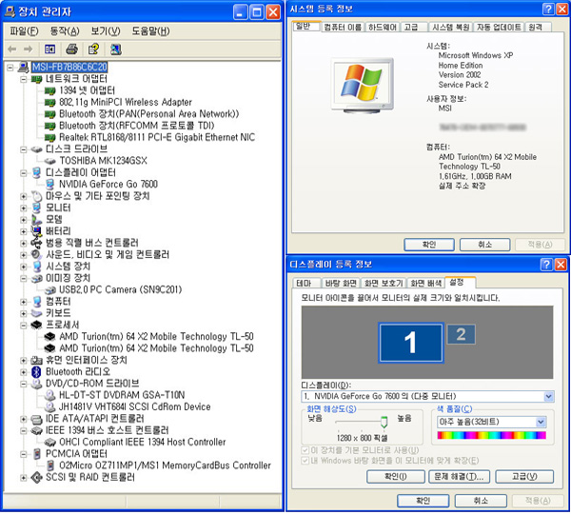Open the 보기(V) menu
Viewport: 571px width, 514px height.
click(x=106, y=31)
